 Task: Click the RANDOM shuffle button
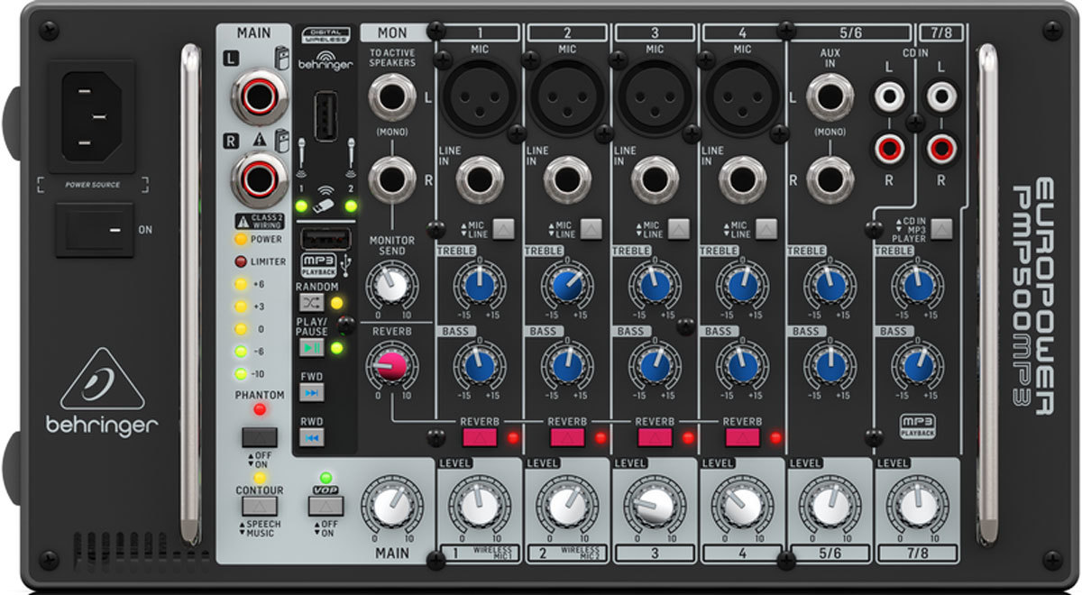click(x=311, y=302)
